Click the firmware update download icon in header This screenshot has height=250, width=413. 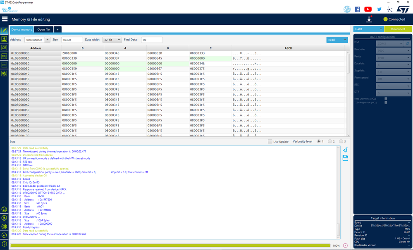[x=369, y=19]
